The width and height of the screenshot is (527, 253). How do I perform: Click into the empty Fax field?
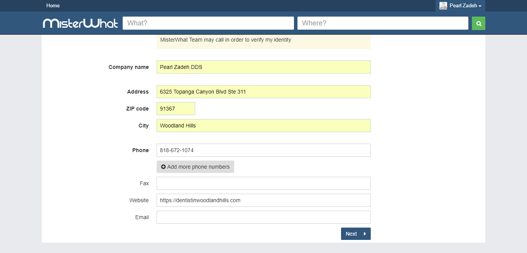pos(263,183)
